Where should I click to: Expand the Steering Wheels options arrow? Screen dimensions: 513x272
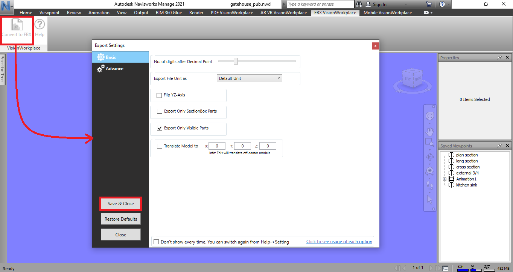(x=429, y=123)
